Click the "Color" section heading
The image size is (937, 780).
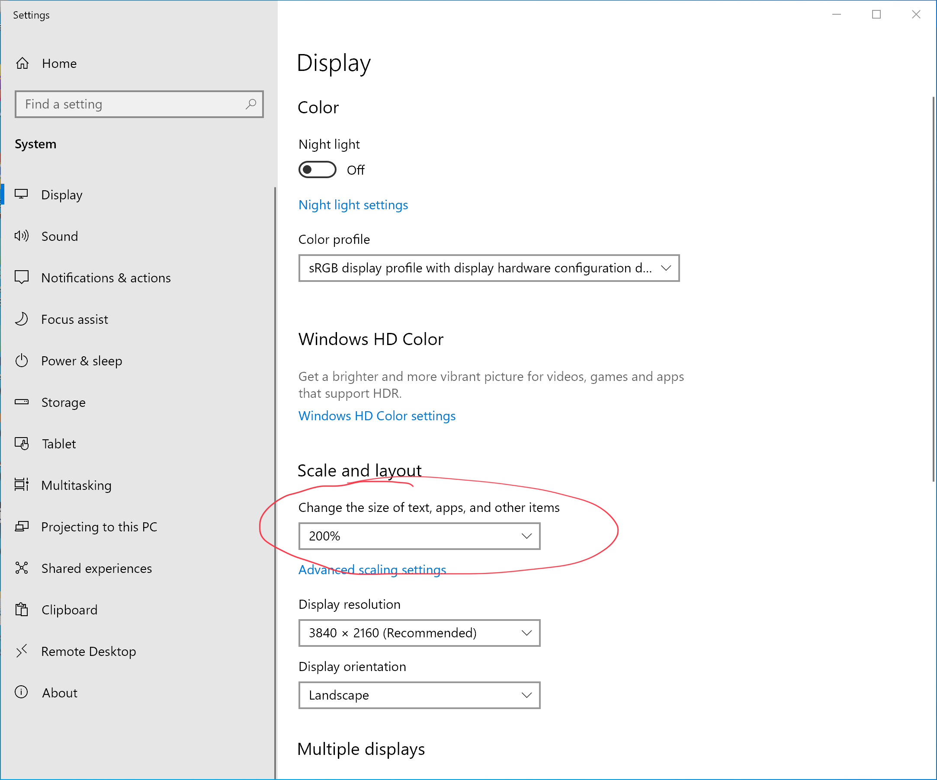pos(318,108)
